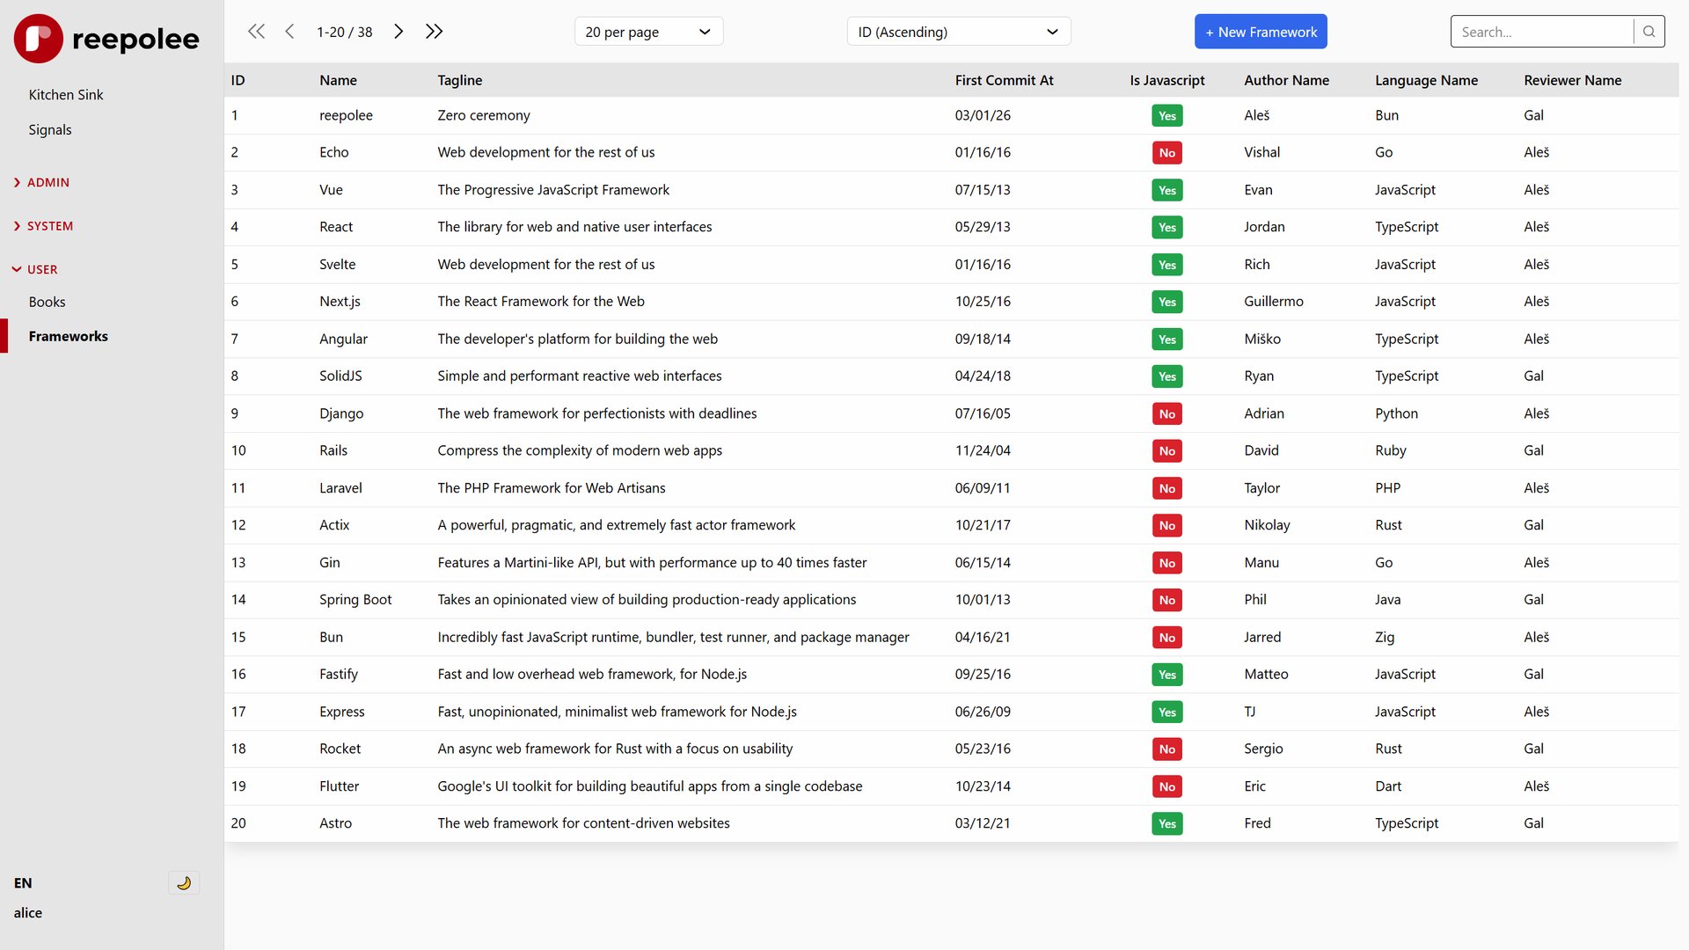This screenshot has width=1689, height=950.
Task: Click the Yes badge in Astro row
Action: (1166, 824)
